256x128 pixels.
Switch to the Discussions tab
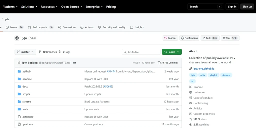67,27
